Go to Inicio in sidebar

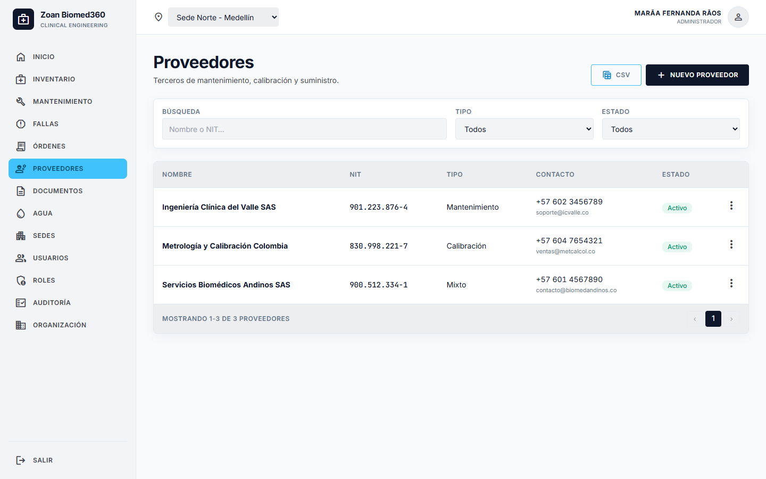pos(68,57)
